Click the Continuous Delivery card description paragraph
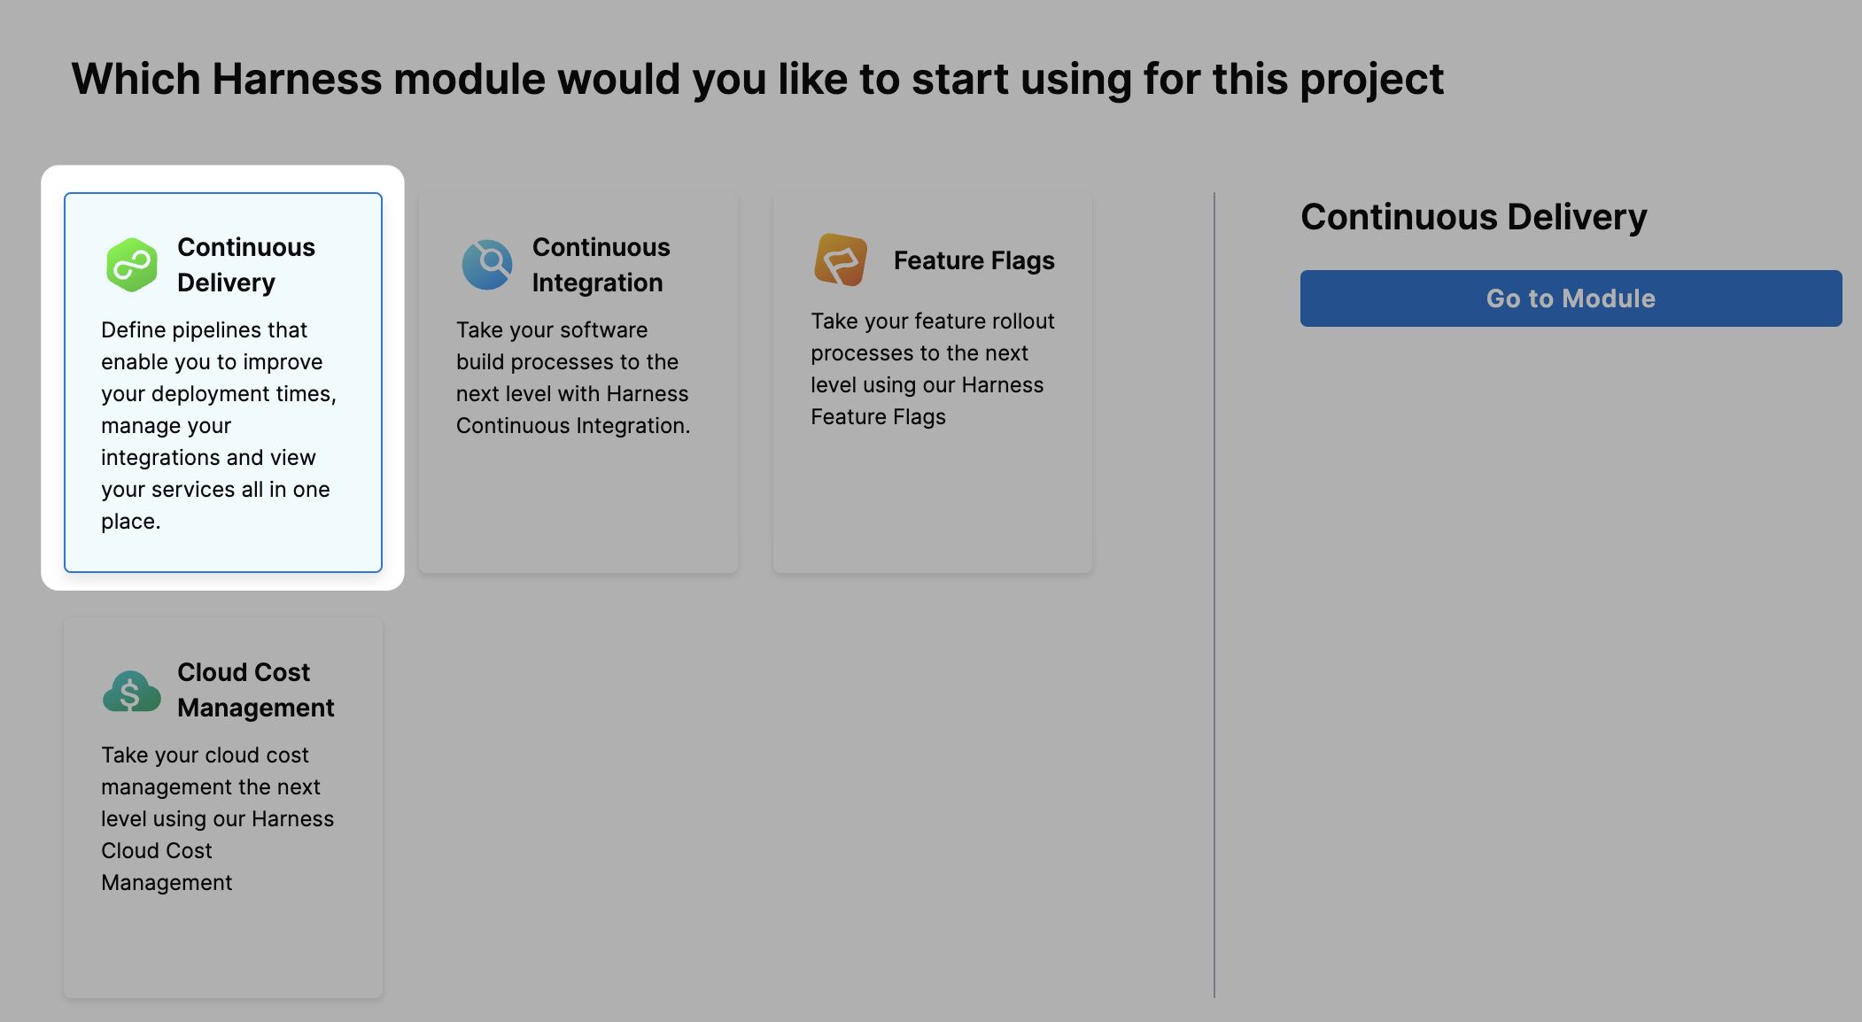The image size is (1862, 1022). coord(220,425)
